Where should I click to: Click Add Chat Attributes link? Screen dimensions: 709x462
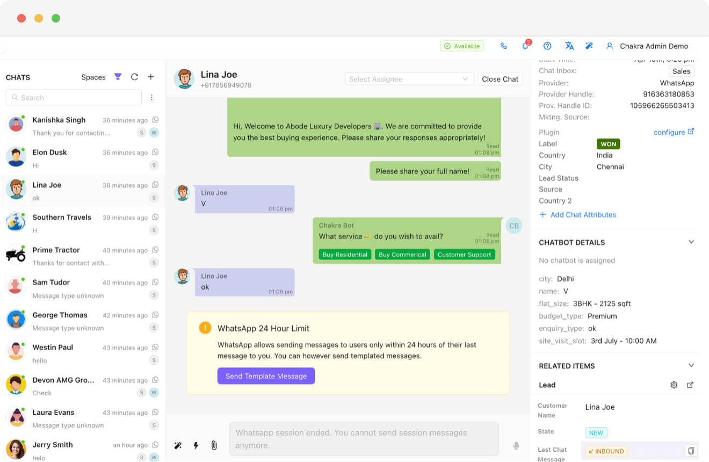[577, 215]
